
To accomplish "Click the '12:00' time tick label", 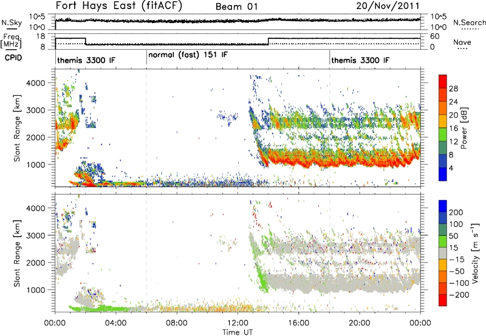I will coord(238,323).
